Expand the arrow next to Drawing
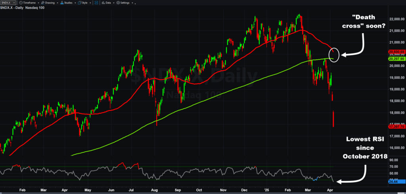 point(57,3)
